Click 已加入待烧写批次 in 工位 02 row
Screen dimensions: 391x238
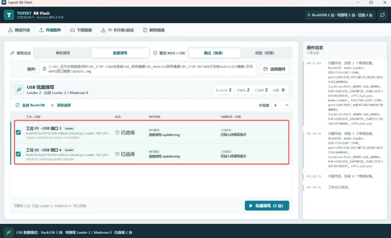coord(233,156)
